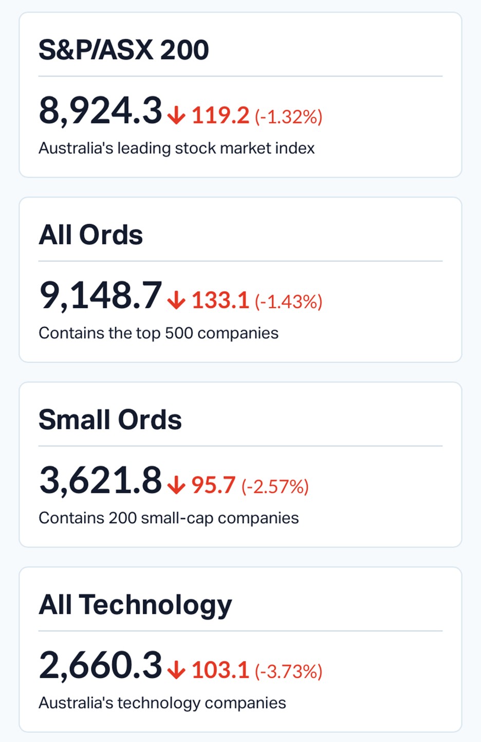Click the 9,148.7 index value
This screenshot has width=481, height=742.
point(101,296)
